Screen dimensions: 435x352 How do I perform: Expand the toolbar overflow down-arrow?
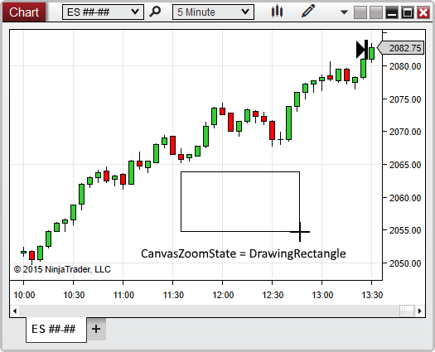pyautogui.click(x=344, y=12)
